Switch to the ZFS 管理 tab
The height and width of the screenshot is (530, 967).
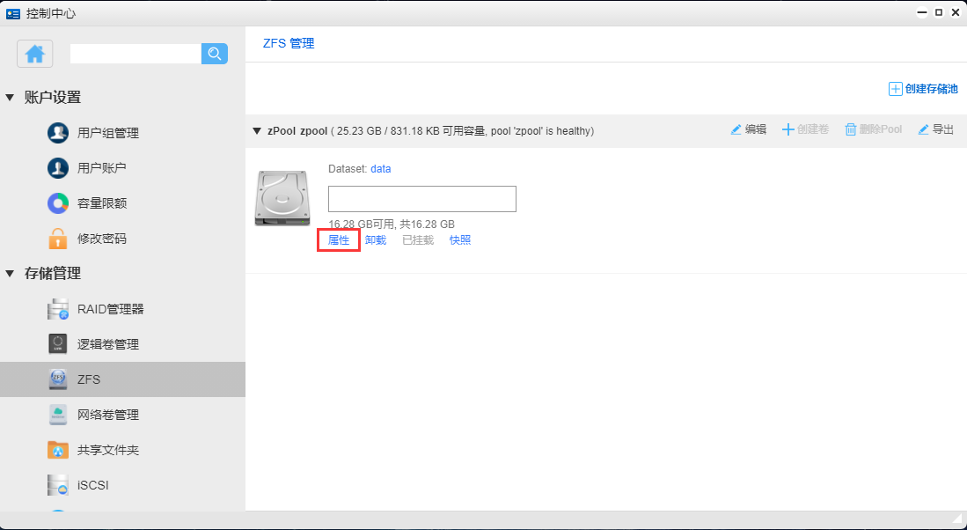tap(289, 44)
